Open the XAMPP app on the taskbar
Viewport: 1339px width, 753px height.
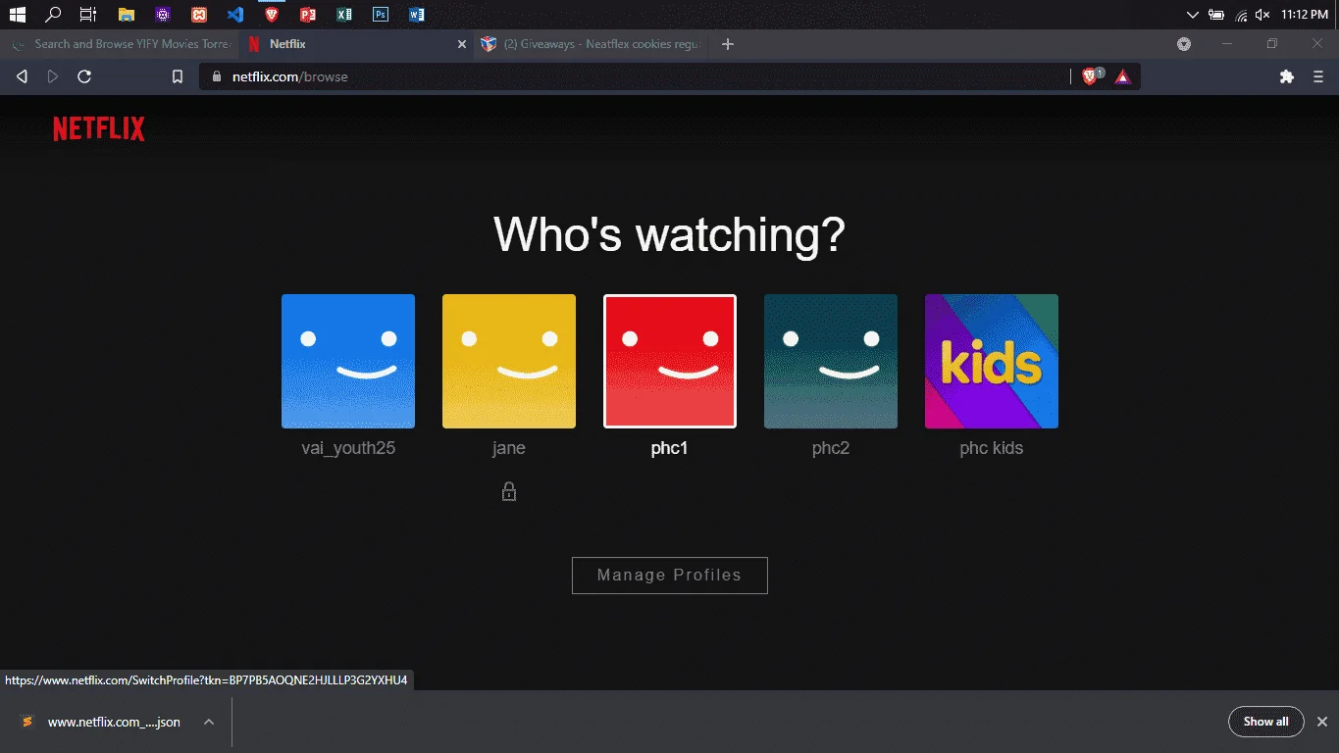click(199, 15)
